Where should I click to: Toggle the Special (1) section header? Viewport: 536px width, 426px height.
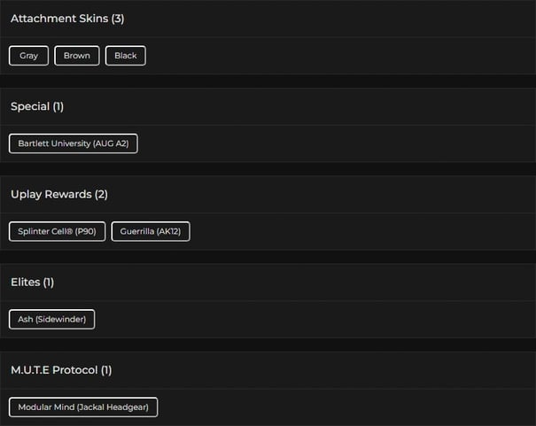[x=266, y=106]
